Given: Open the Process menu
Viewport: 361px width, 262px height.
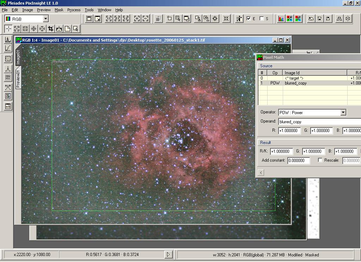Looking at the screenshot, I should [x=74, y=10].
